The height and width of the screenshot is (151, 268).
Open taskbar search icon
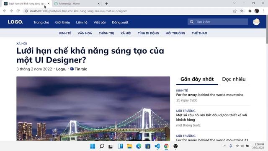102,146
